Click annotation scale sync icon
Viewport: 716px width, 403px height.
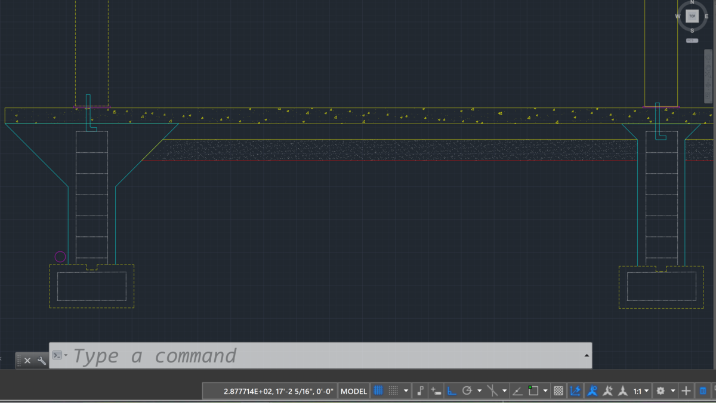623,391
